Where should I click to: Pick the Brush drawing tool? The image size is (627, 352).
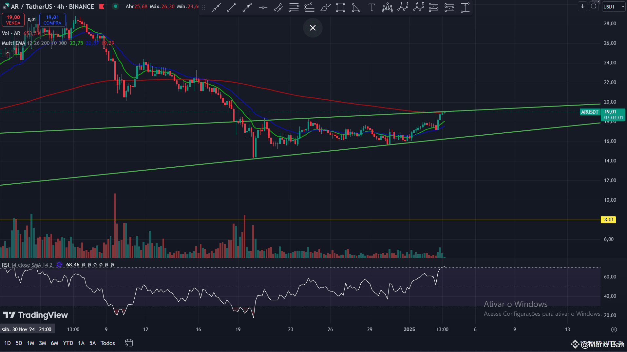point(325,7)
